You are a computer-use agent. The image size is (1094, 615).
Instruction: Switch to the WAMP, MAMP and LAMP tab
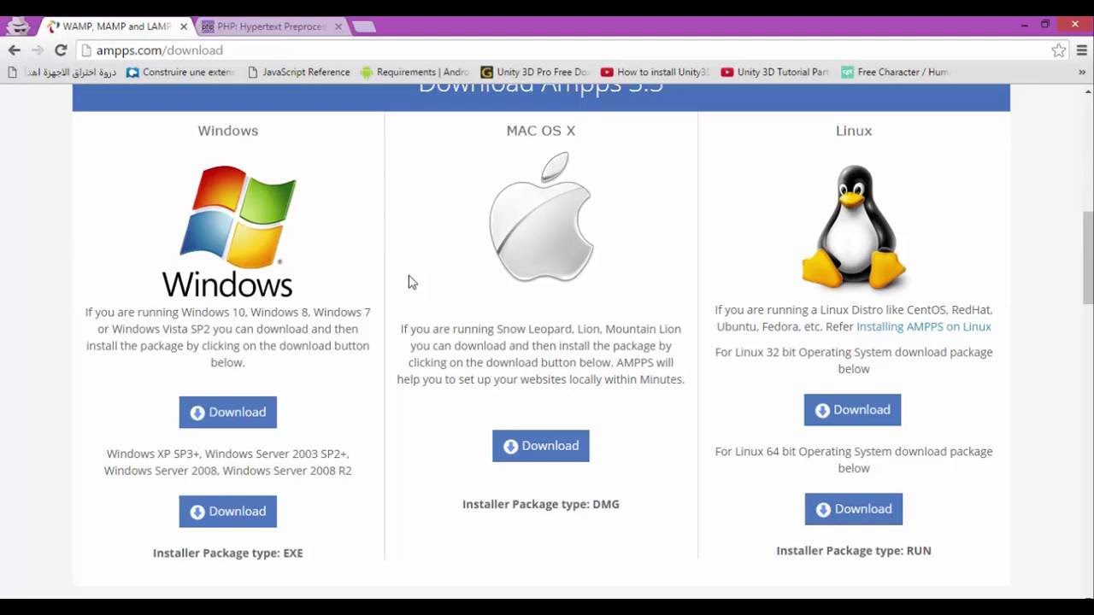point(116,26)
